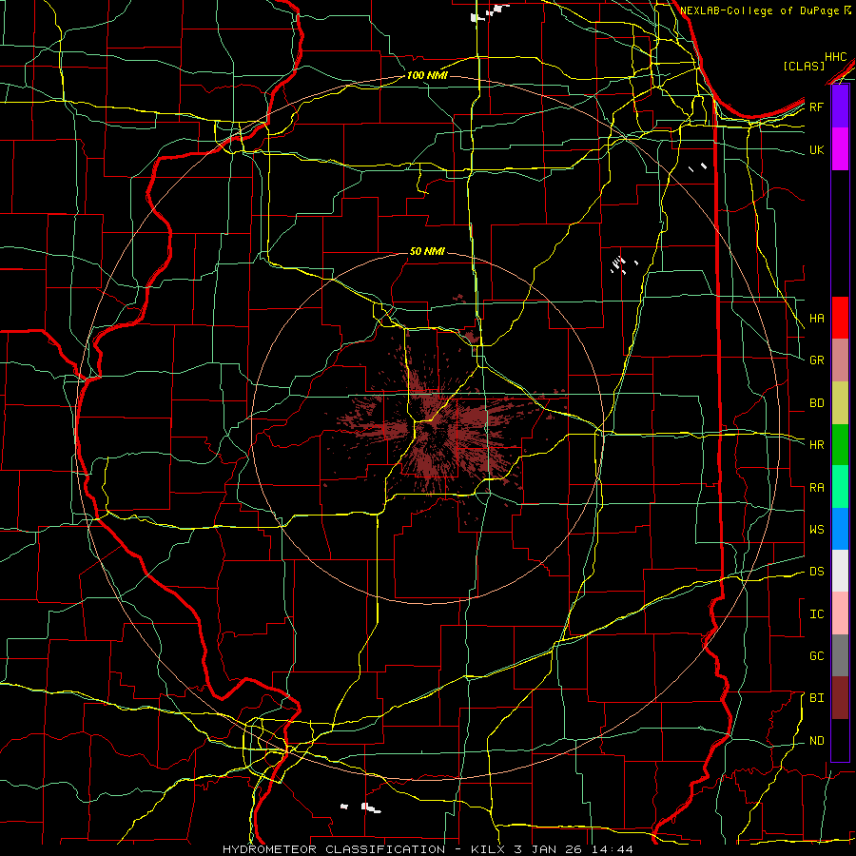
Task: Click the HA legend label
Action: [817, 318]
